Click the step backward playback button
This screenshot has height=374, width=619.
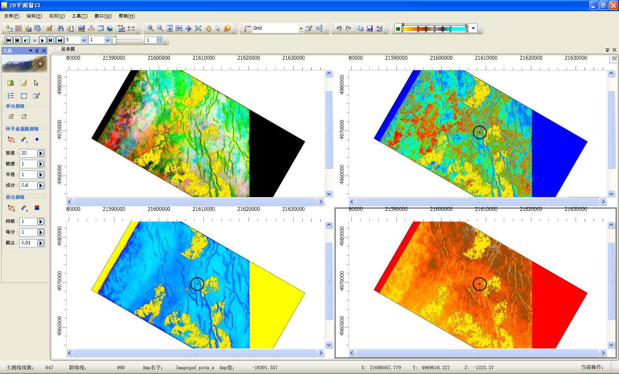26,40
